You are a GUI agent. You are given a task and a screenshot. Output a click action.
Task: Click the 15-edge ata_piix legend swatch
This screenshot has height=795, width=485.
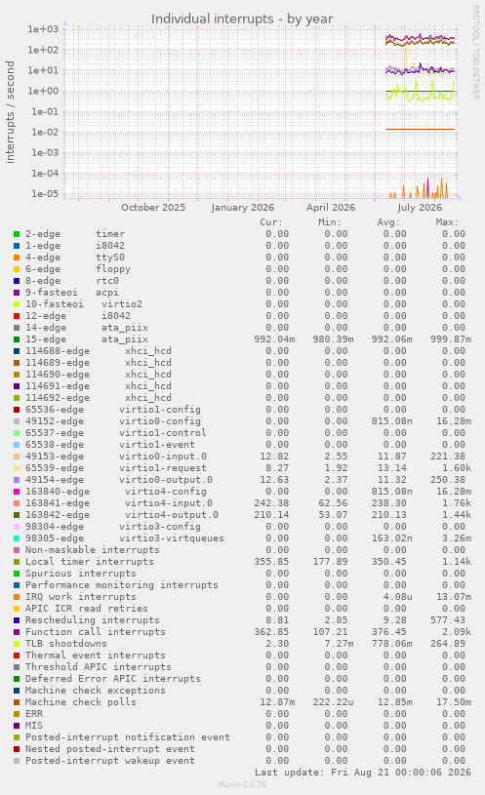[x=17, y=339]
